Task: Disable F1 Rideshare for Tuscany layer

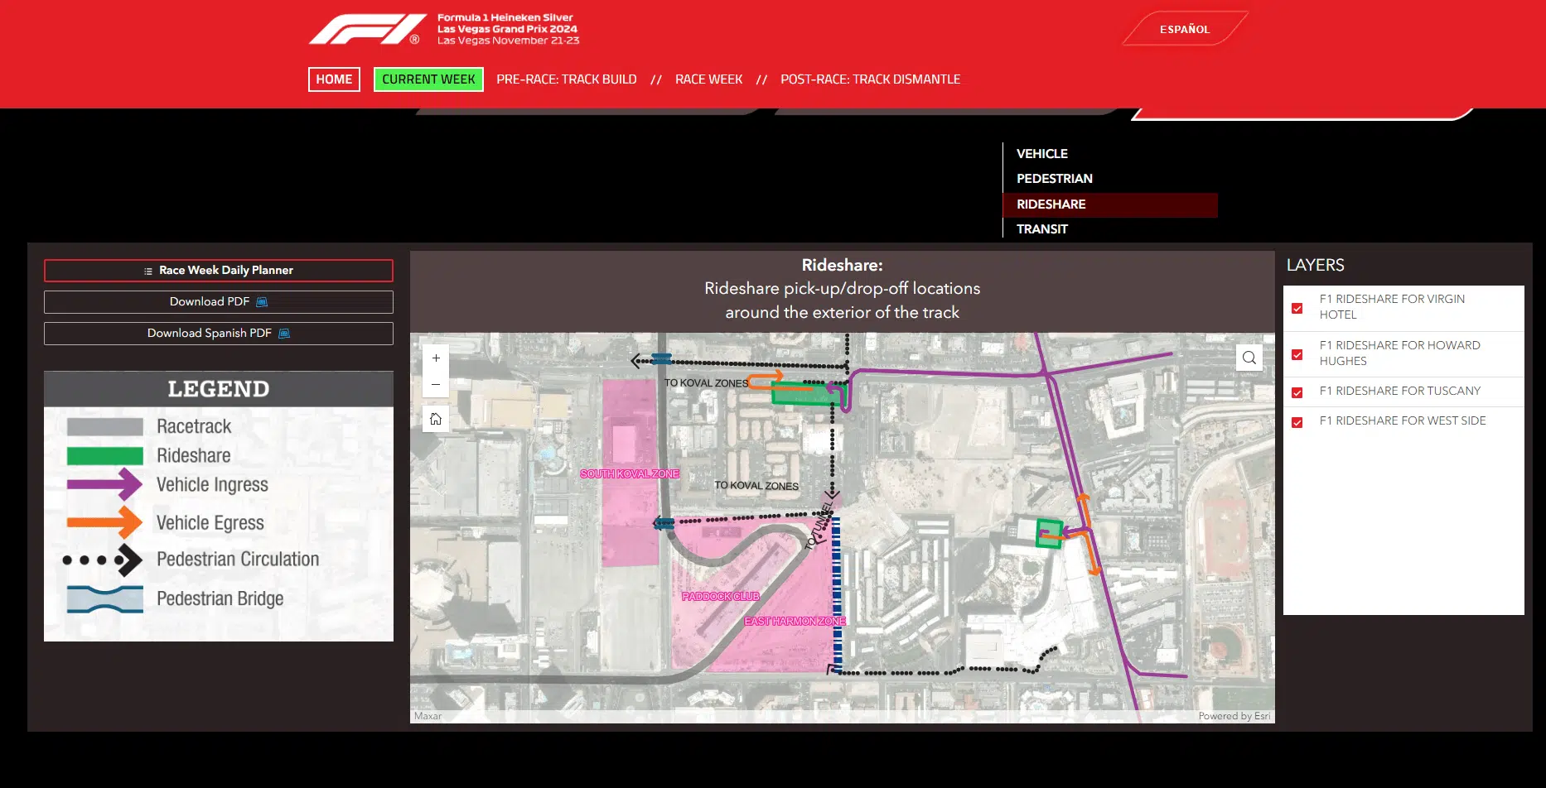Action: pyautogui.click(x=1297, y=392)
